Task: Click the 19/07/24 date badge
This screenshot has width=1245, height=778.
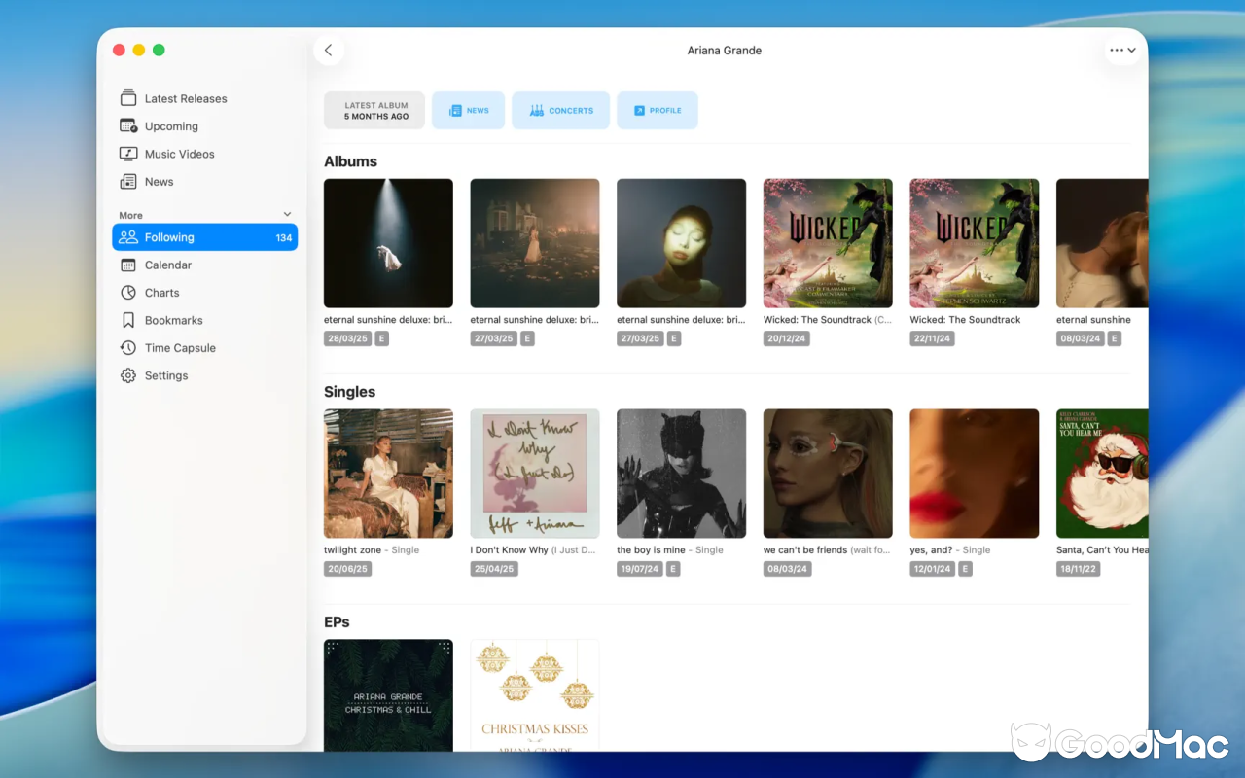Action: coord(641,569)
